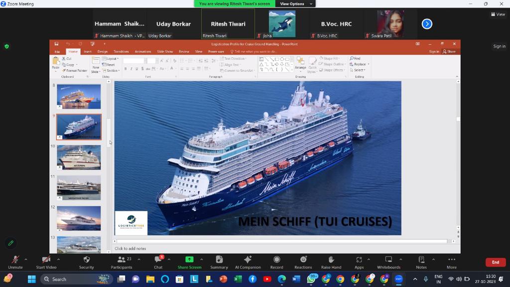Screen dimensions: 510x287
Task: Click the green encryption shield icon
Action: pos(7,46)
